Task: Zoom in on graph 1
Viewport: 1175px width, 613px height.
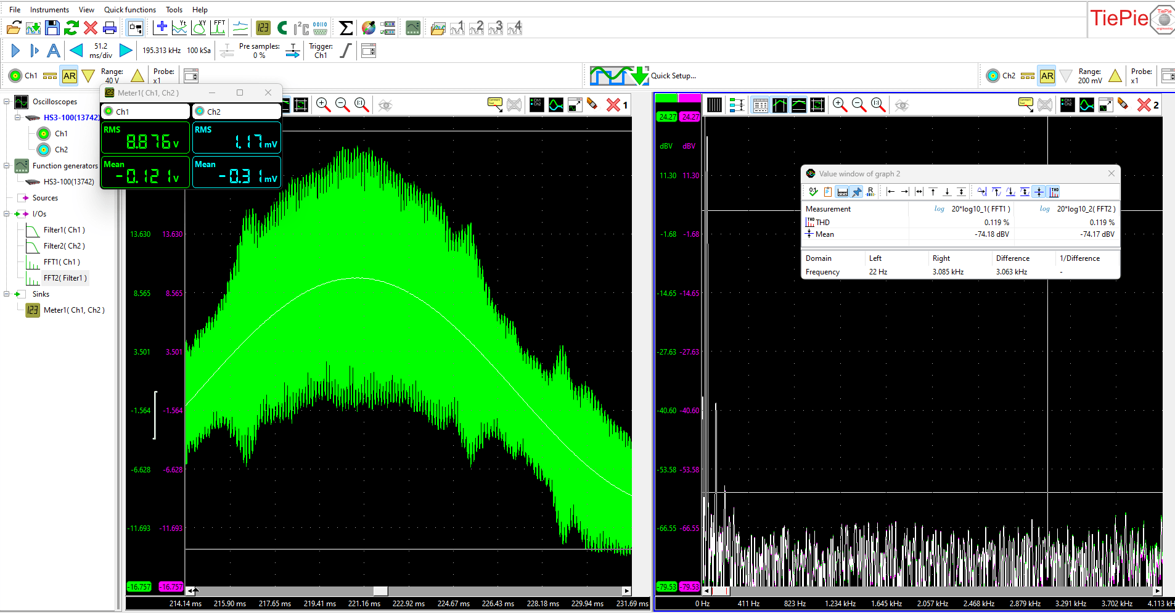Action: pyautogui.click(x=323, y=105)
